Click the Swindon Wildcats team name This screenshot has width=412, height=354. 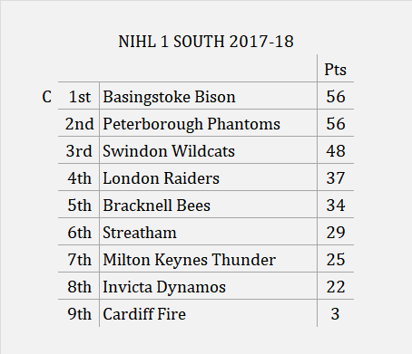click(x=169, y=151)
